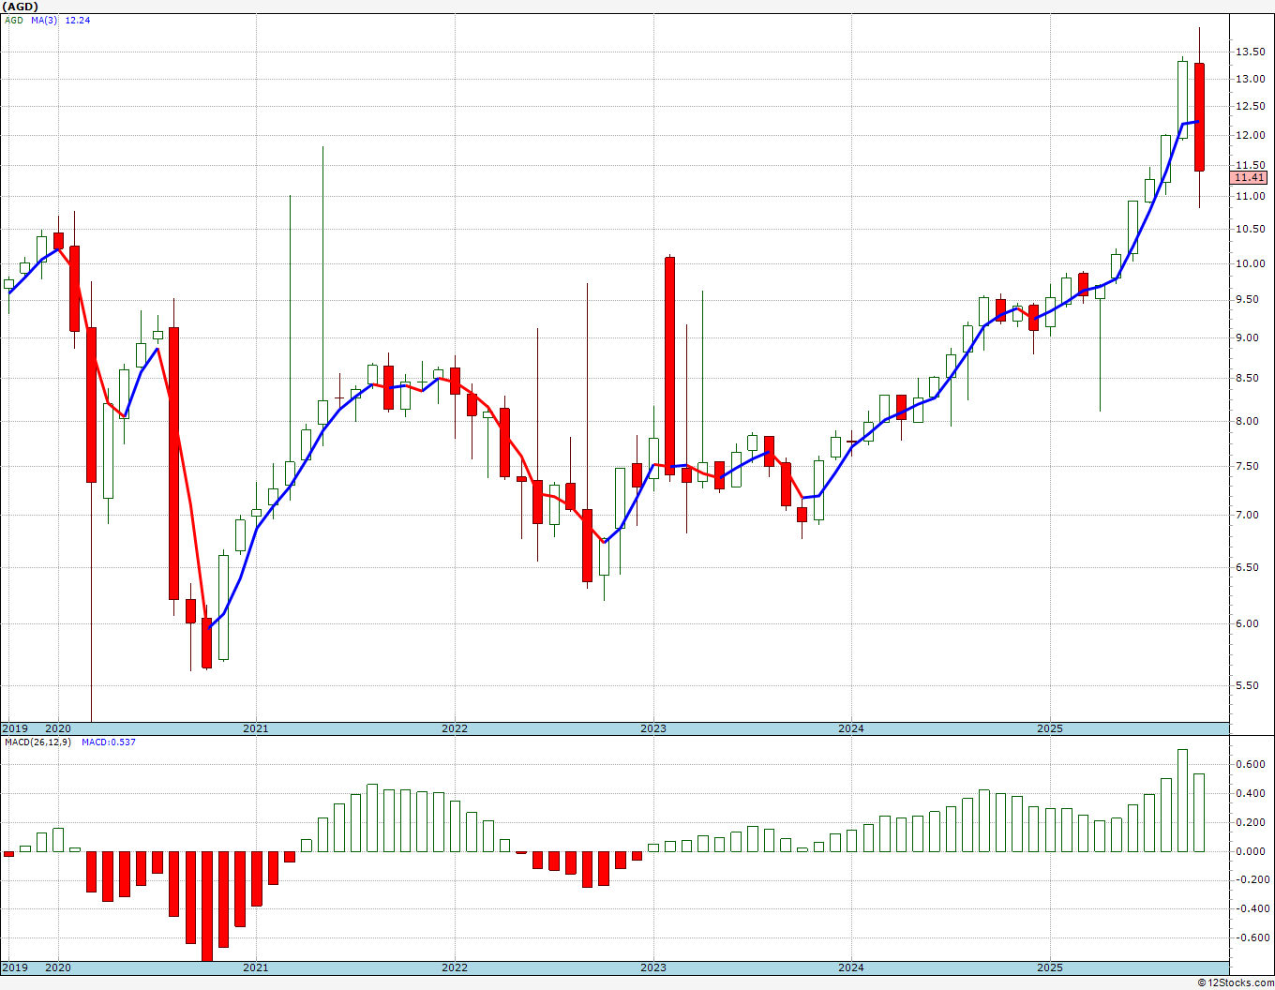Click the MACD(26,12,9) indicator label
The image size is (1275, 990).
pyautogui.click(x=37, y=742)
